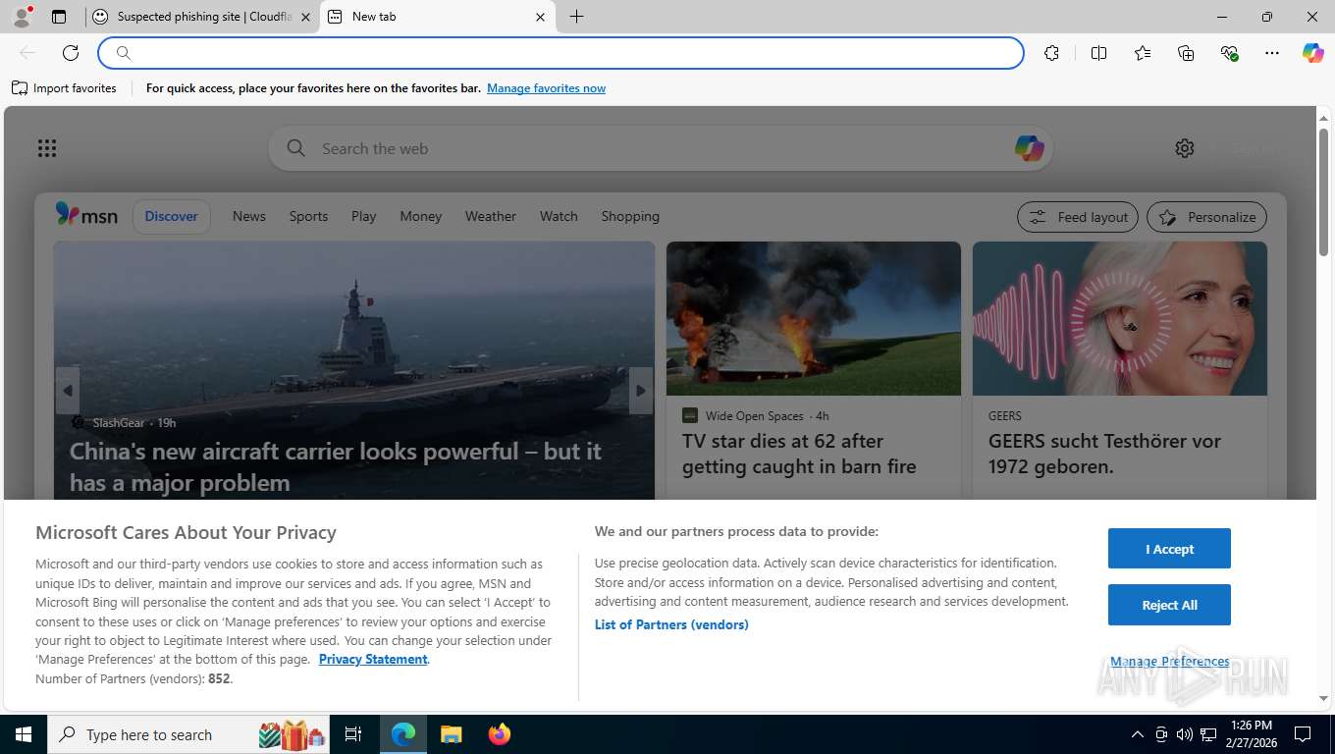Viewport: 1335px width, 754px height.
Task: Select the Discover feed tab
Action: [172, 216]
